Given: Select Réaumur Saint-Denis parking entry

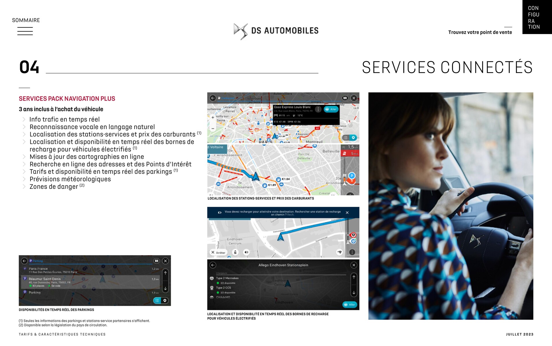Looking at the screenshot, I should (x=90, y=282).
